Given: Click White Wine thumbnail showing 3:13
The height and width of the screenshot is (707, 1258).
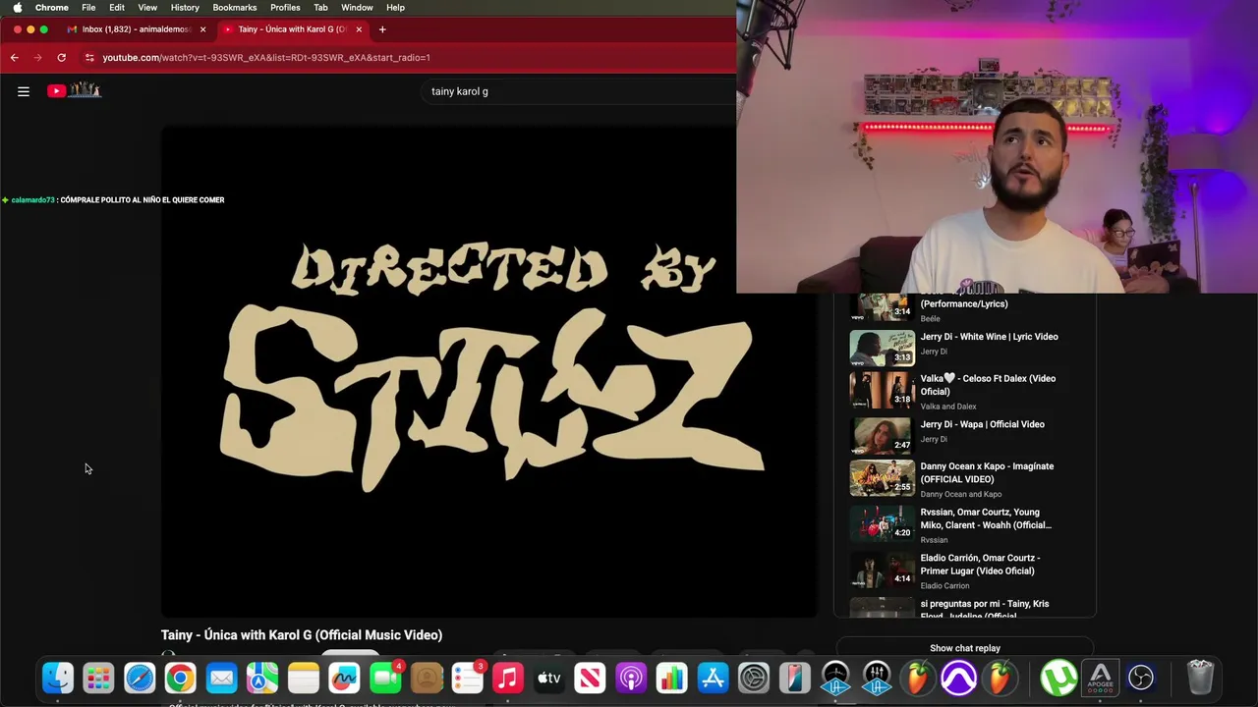Looking at the screenshot, I should (x=882, y=348).
